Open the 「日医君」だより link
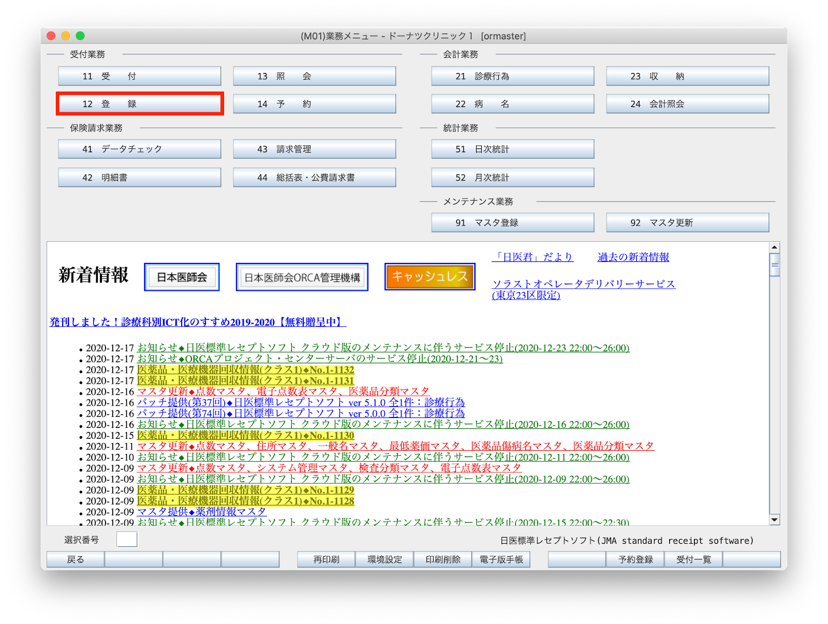 [533, 257]
